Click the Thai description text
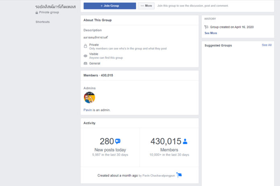Viewport: 280px width, 186px height. click(x=95, y=37)
